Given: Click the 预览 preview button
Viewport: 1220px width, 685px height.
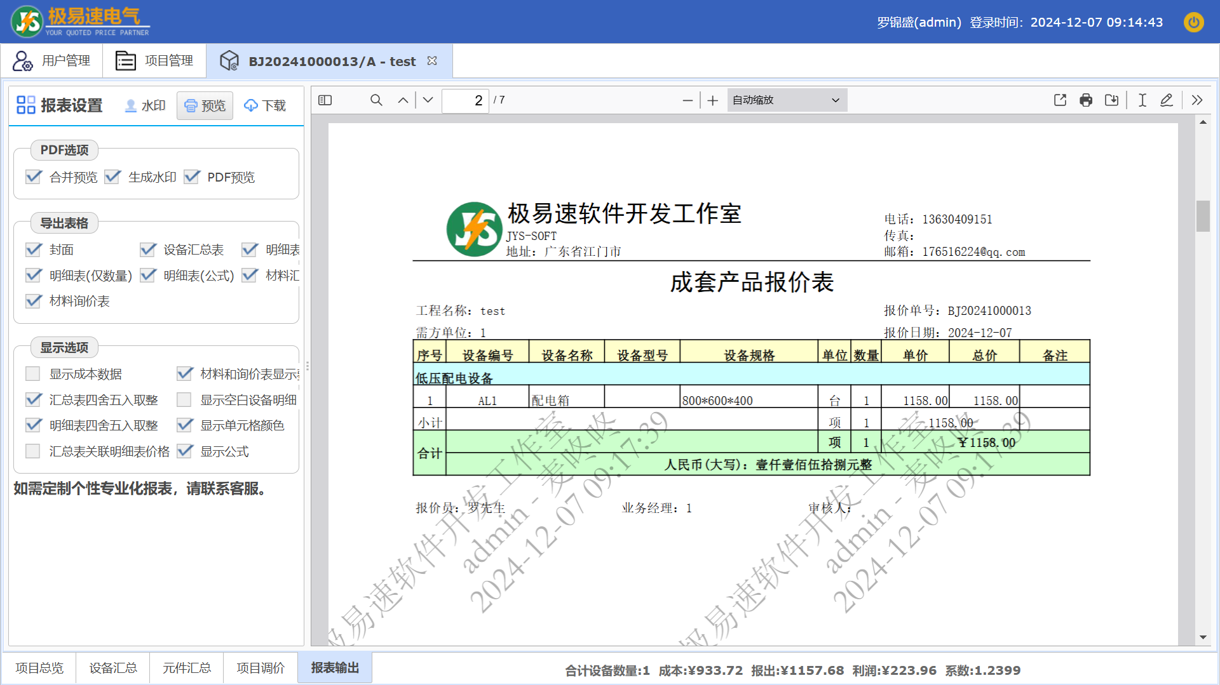Looking at the screenshot, I should 205,105.
